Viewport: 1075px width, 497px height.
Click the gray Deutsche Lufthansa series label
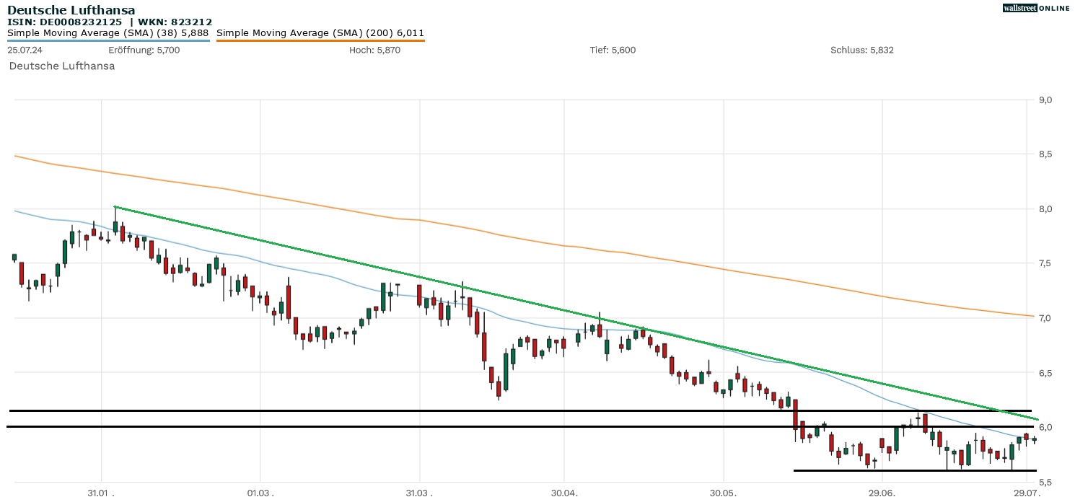(x=62, y=66)
